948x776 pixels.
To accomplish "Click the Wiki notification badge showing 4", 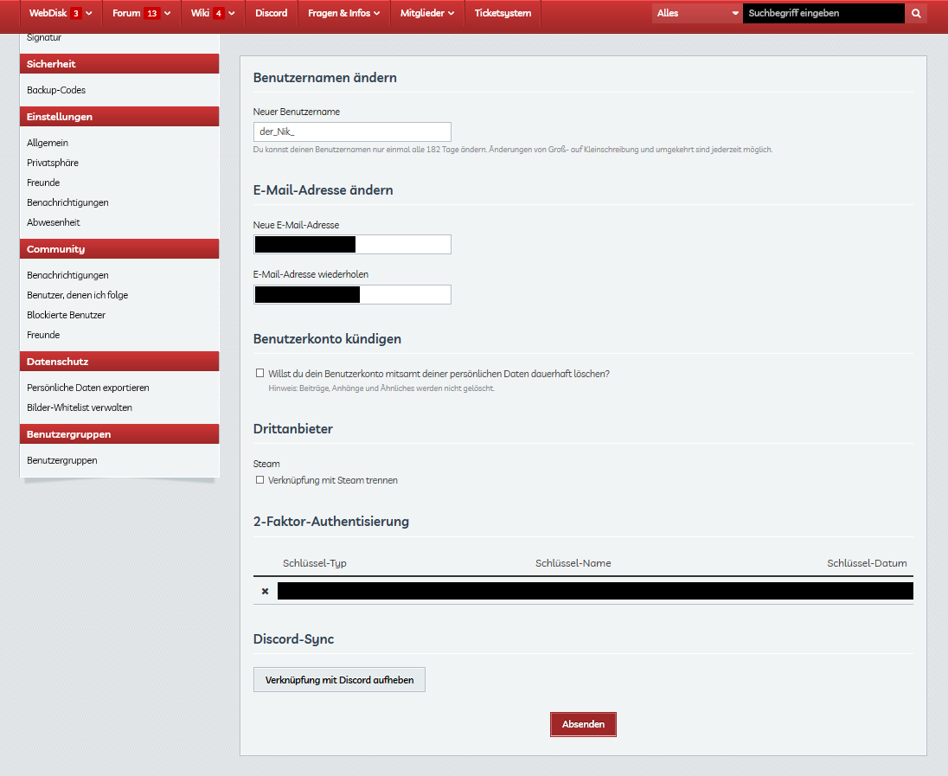I will 218,14.
